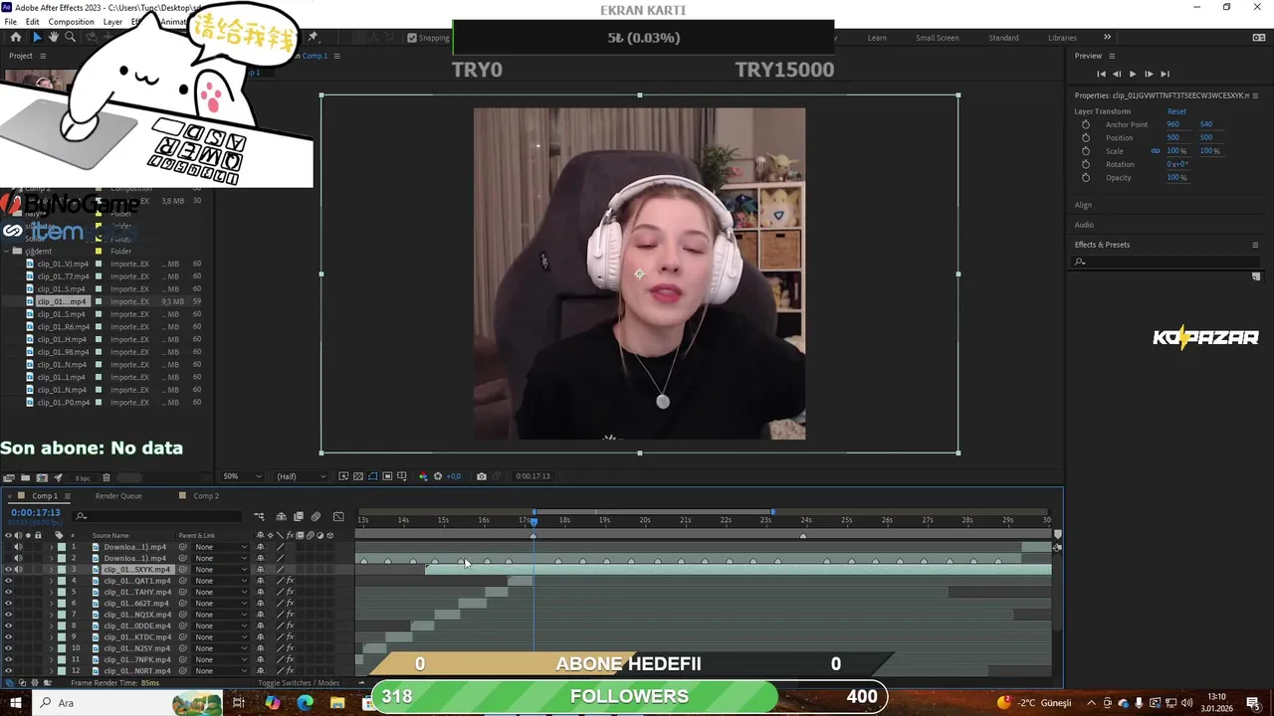Click the Opacity value 100%
Viewport: 1274px width, 716px height.
click(x=1176, y=177)
